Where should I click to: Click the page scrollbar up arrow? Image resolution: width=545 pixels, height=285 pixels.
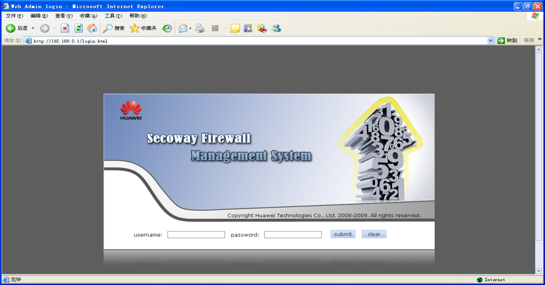(539, 49)
